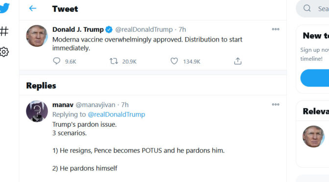Click the Twitter bird logo
The height and width of the screenshot is (182, 329).
(4, 8)
